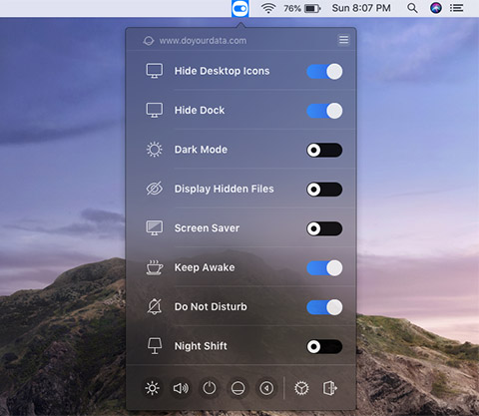Disable the Hide Dock switch

[x=324, y=111]
